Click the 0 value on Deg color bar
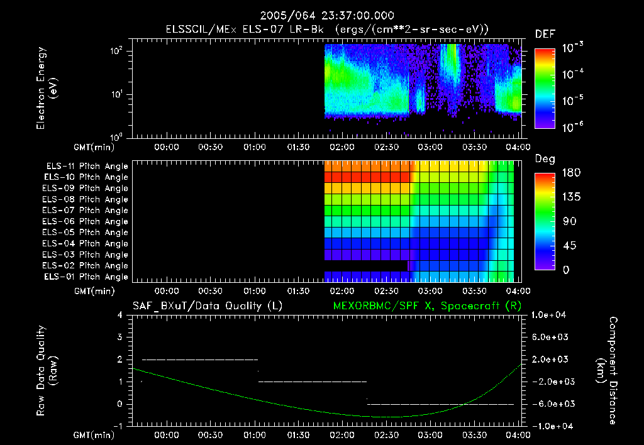 [x=566, y=270]
